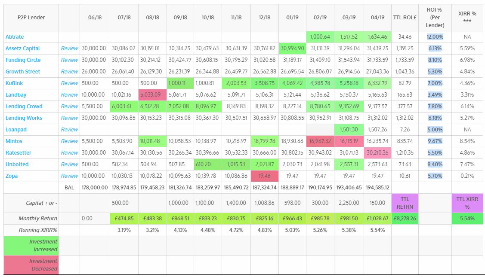Select the £1,028.67 monthly return cell
The width and height of the screenshot is (485, 277).
pos(378,218)
